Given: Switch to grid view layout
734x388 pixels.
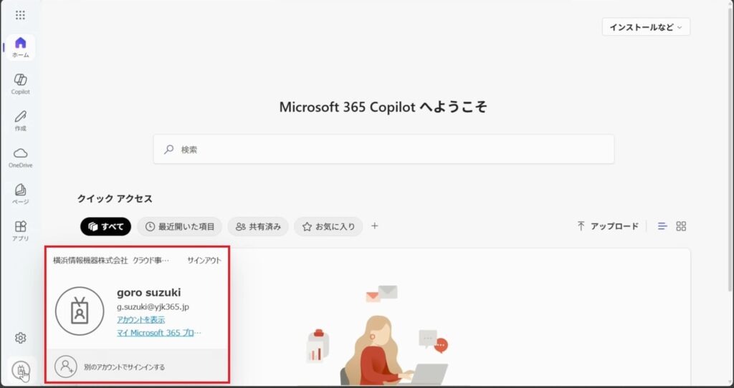Looking at the screenshot, I should coord(681,226).
